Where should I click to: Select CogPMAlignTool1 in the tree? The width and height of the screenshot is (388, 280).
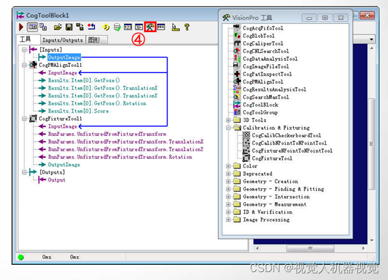click(x=60, y=65)
